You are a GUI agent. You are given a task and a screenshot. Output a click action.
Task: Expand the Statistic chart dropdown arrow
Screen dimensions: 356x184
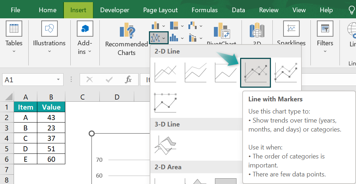tap(182, 38)
